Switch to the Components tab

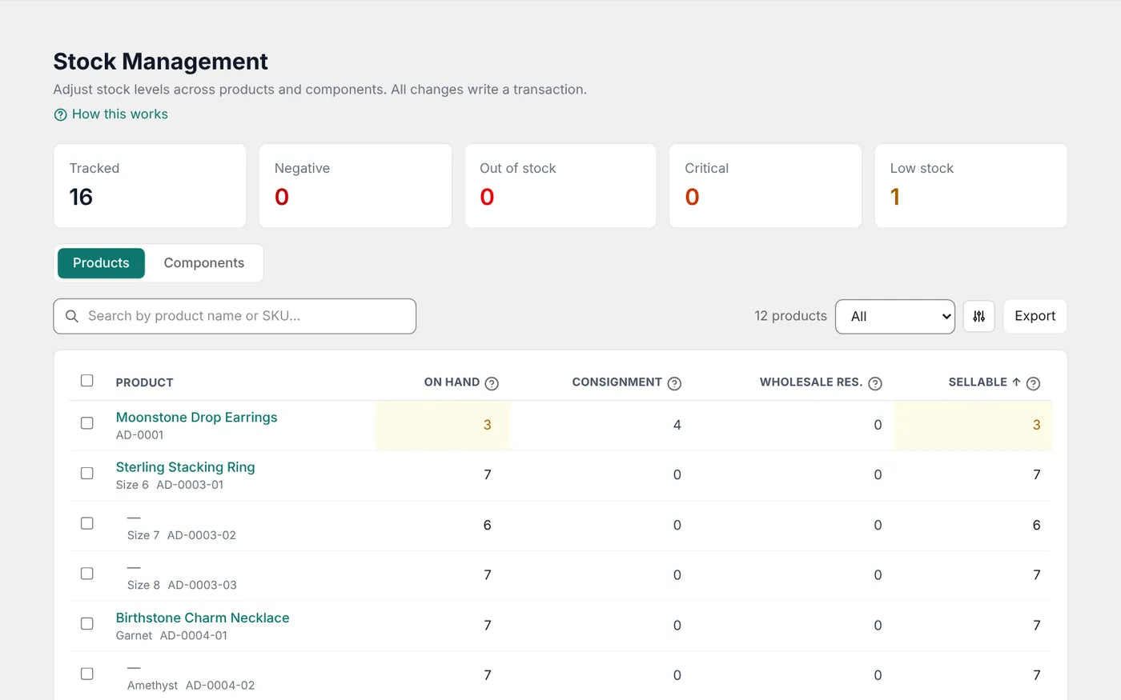[x=204, y=263]
